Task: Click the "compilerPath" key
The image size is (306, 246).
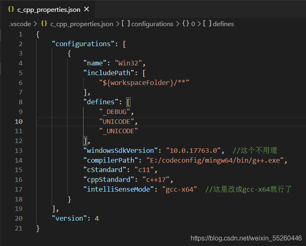Action: [110, 161]
